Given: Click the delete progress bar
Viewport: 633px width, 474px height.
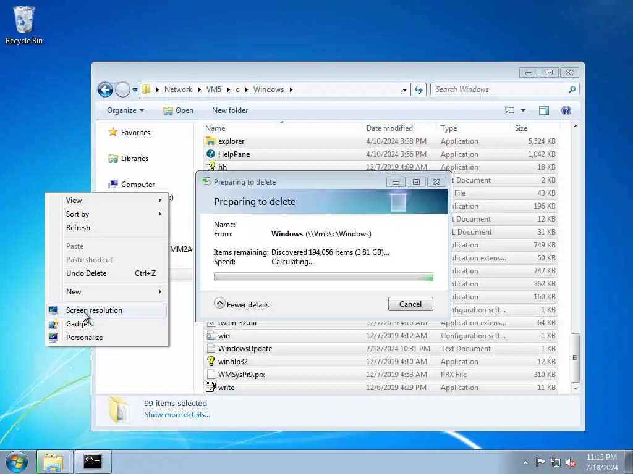Looking at the screenshot, I should [323, 277].
